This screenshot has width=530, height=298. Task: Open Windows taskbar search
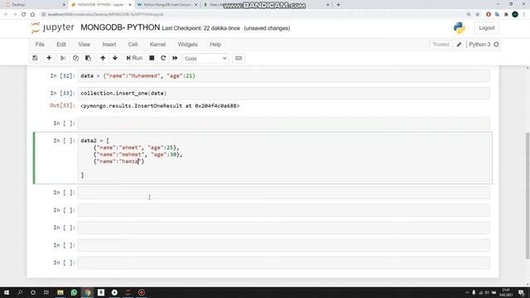pos(20,292)
